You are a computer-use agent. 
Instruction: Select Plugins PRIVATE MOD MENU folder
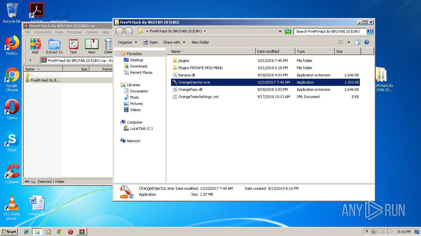(200, 68)
